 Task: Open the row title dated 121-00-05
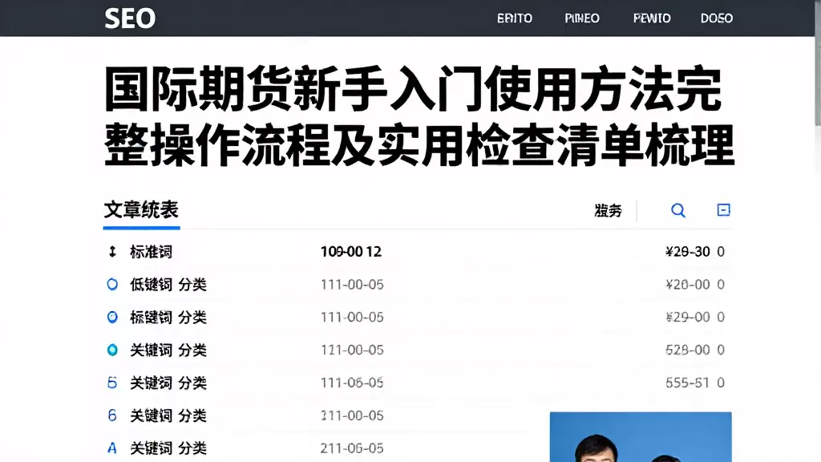click(x=168, y=350)
